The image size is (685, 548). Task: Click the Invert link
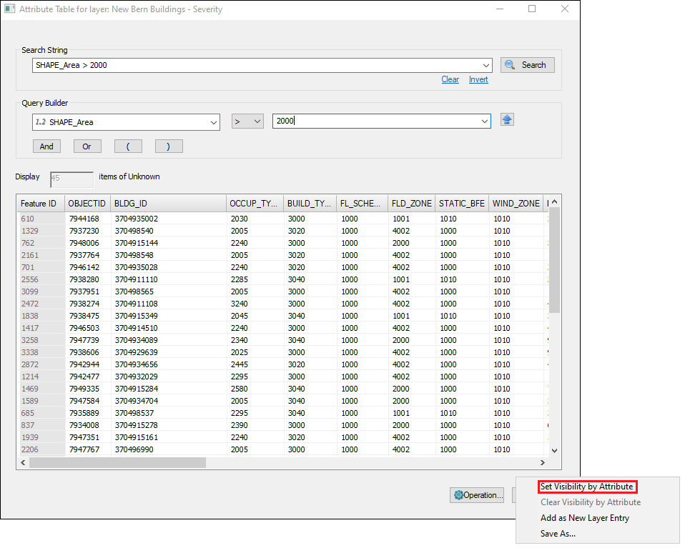[478, 79]
